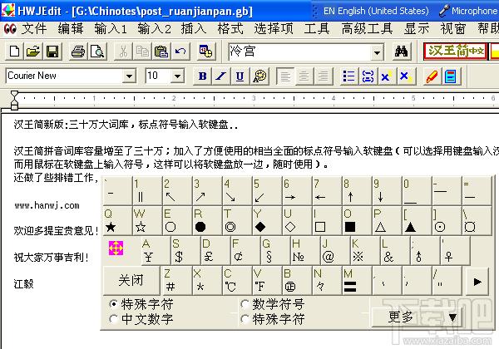The image size is (499, 349).
Task: Click the J @ symbol key
Action: (333, 251)
